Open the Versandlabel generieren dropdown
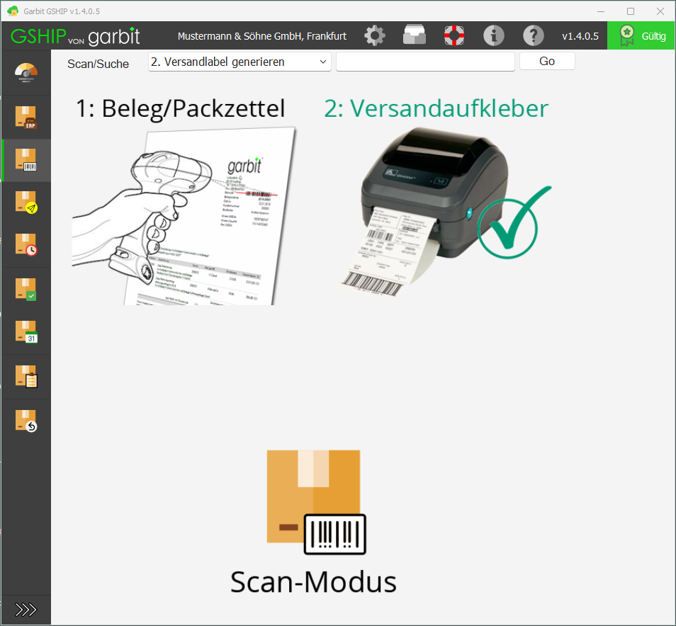The height and width of the screenshot is (626, 676). pyautogui.click(x=240, y=62)
